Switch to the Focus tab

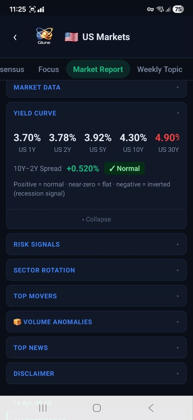pos(48,69)
